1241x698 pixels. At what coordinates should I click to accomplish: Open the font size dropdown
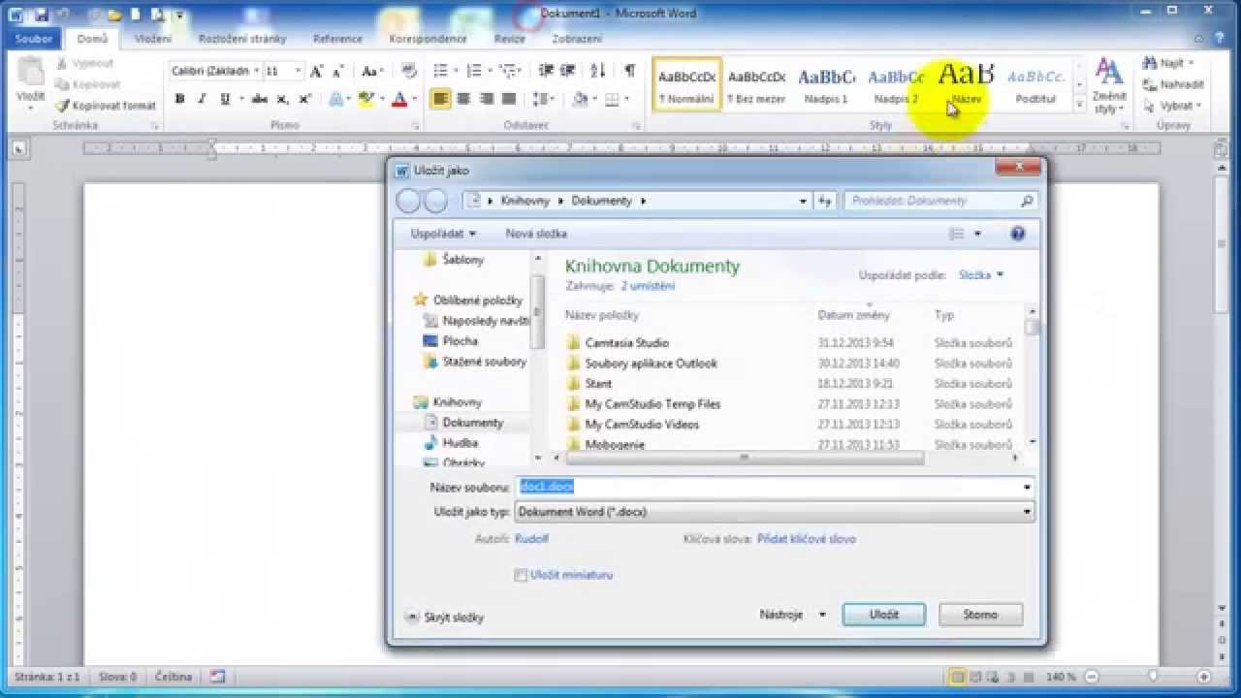pos(298,71)
